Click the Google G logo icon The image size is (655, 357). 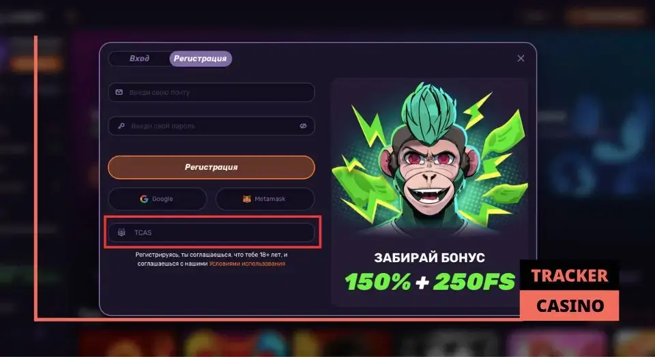coord(144,199)
